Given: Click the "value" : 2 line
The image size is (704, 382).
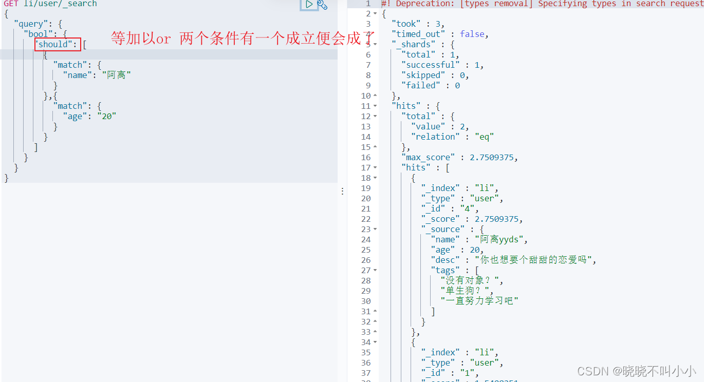Looking at the screenshot, I should tap(440, 126).
